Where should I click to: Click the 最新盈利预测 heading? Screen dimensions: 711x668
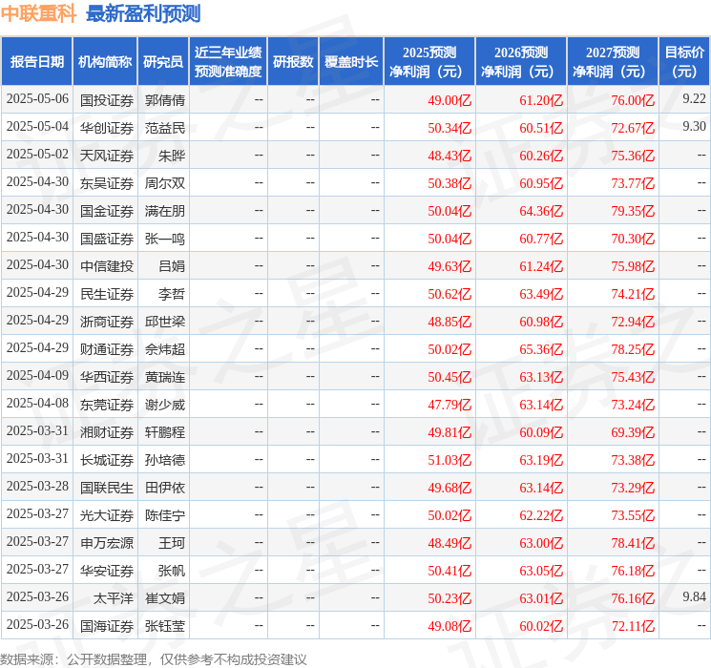[143, 14]
